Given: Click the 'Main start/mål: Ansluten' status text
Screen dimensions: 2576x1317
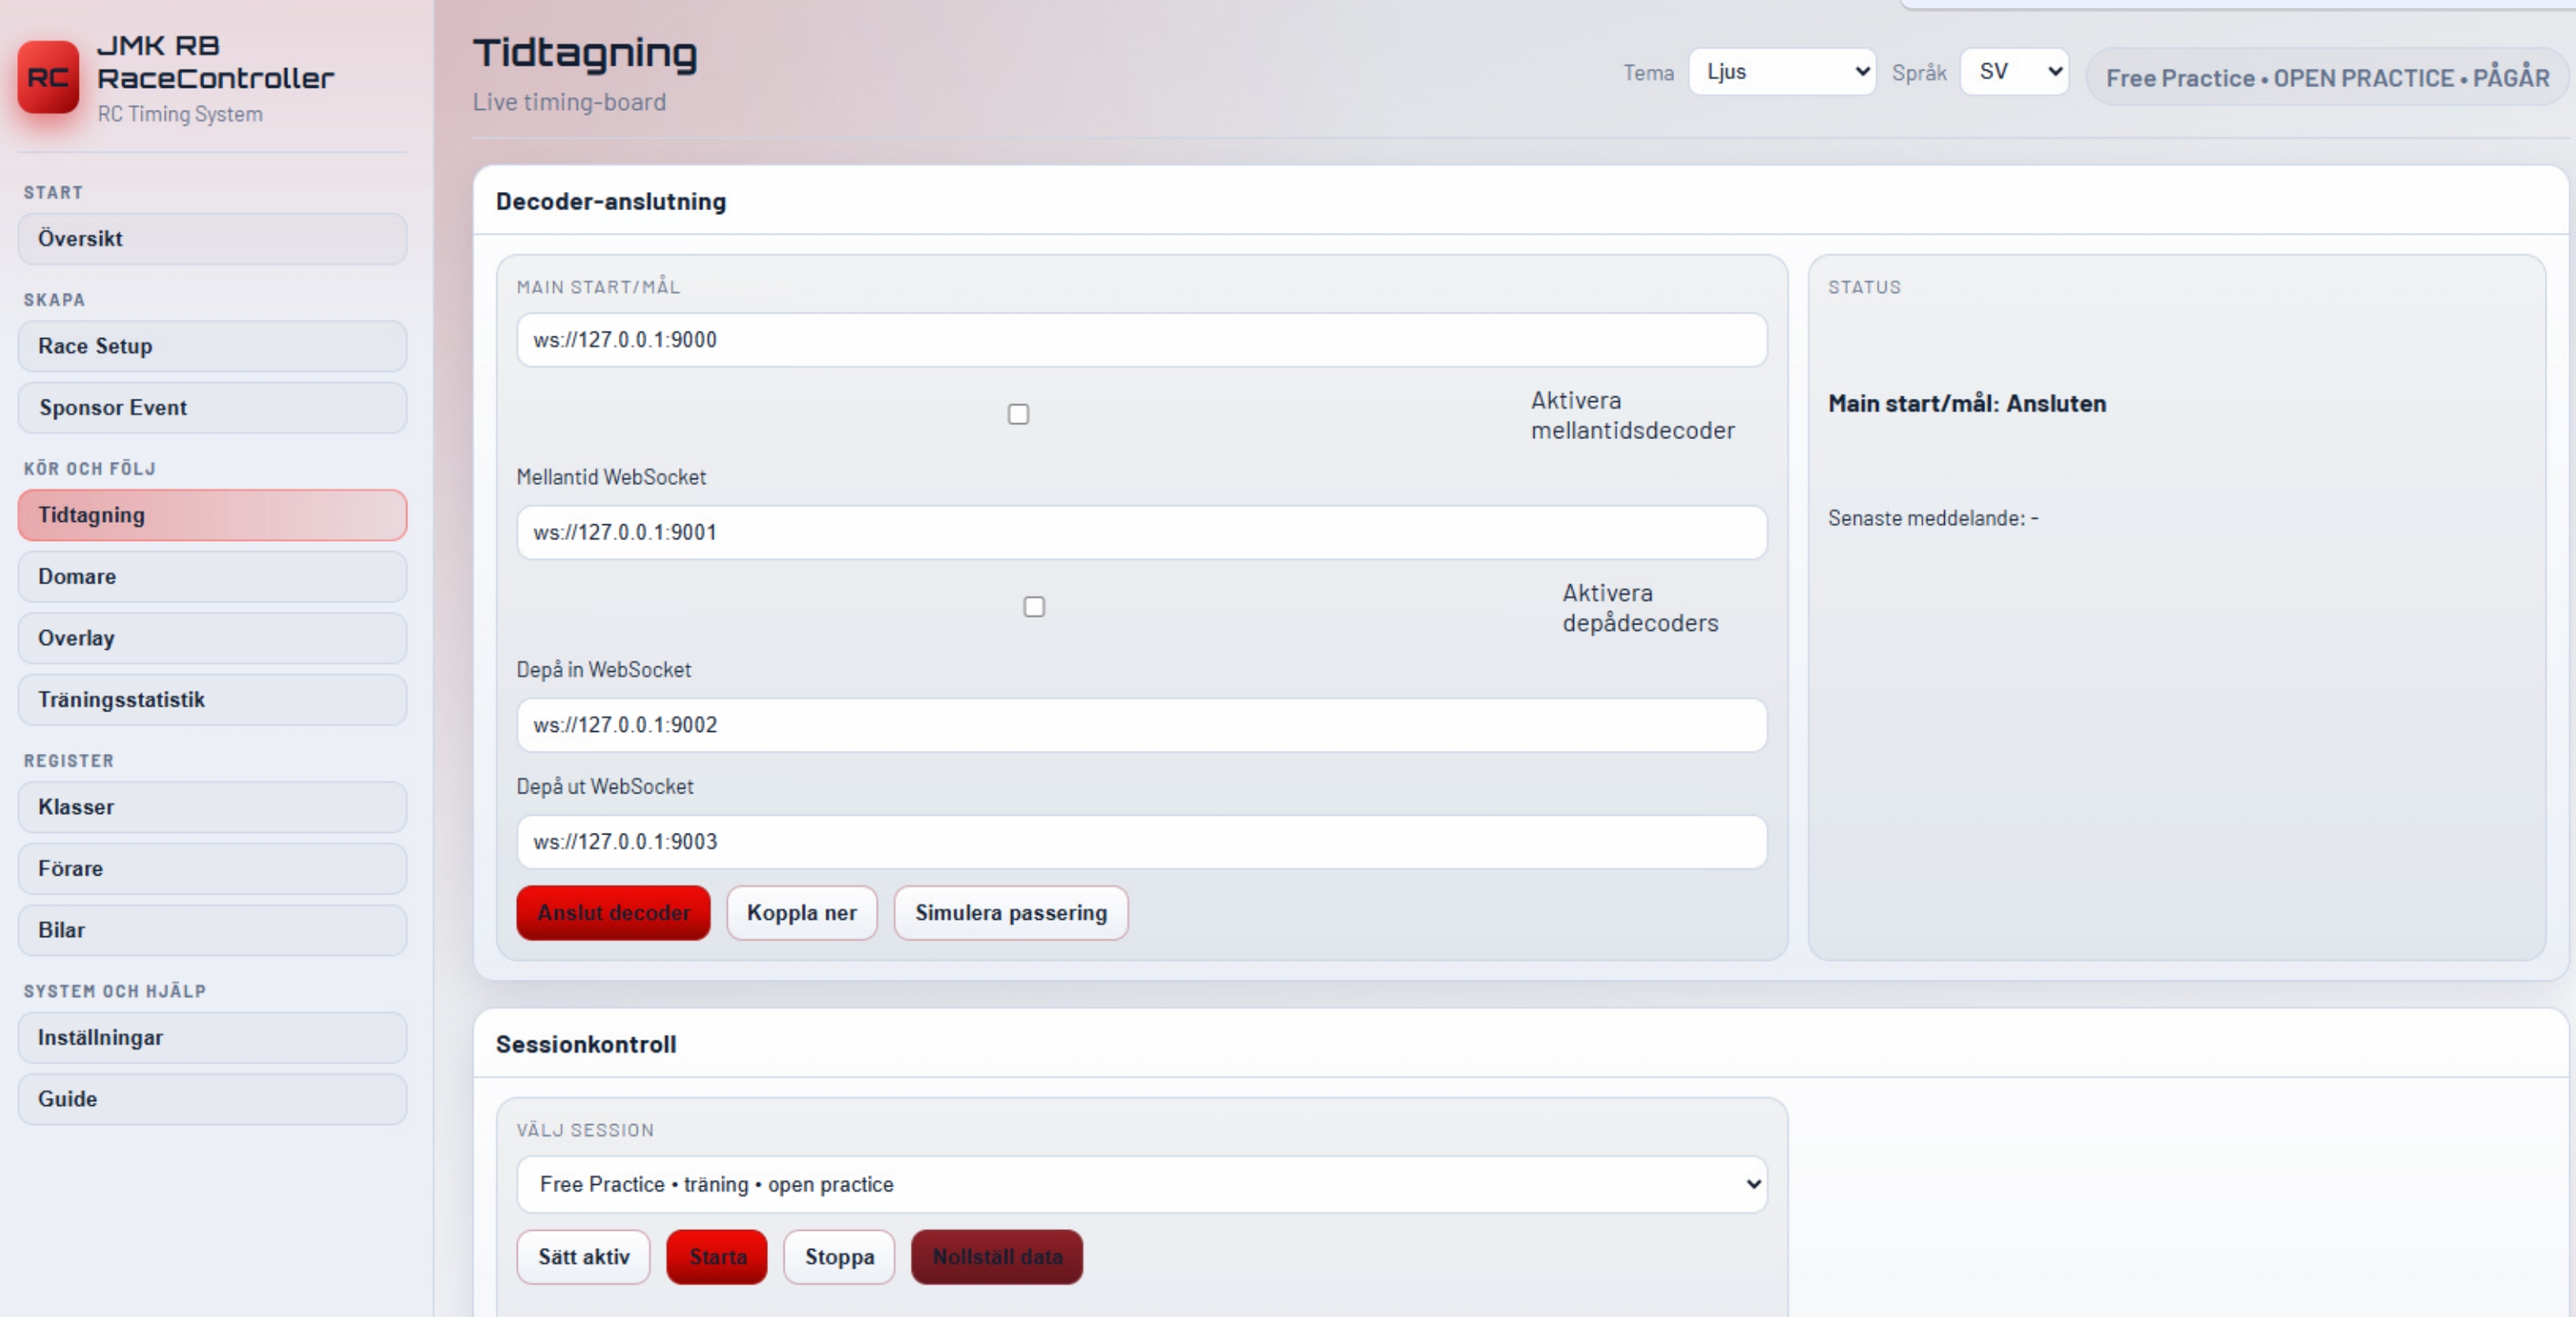Looking at the screenshot, I should [x=1967, y=403].
